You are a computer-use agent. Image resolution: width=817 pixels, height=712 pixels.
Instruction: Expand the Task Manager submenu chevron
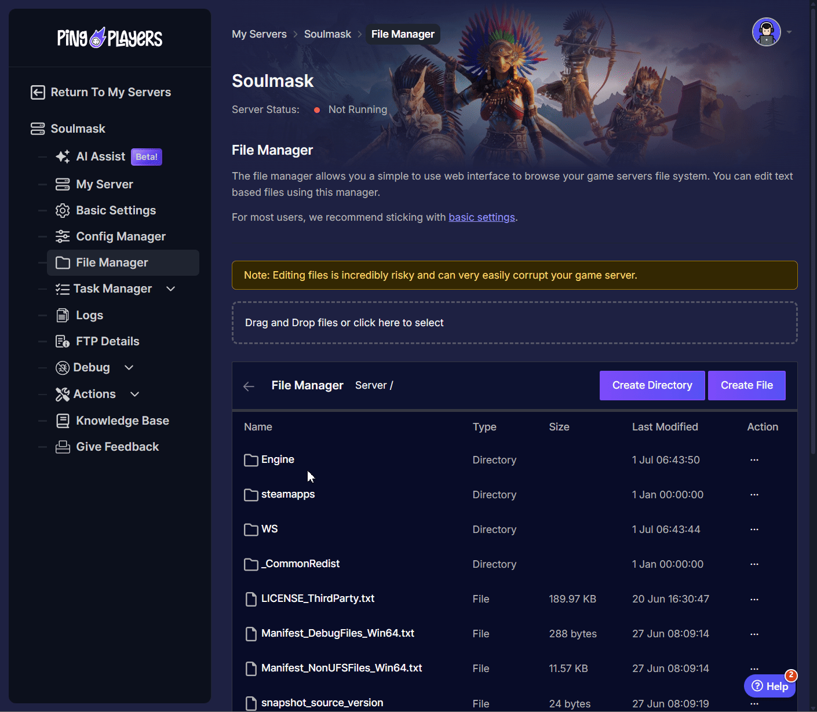pos(170,289)
